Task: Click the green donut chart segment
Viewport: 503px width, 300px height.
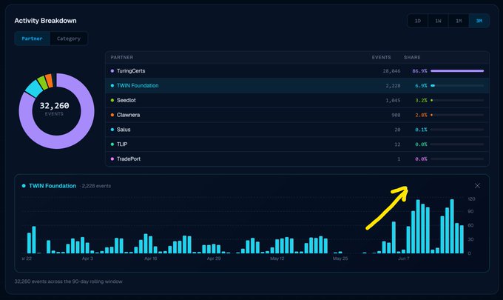Action: coord(42,83)
